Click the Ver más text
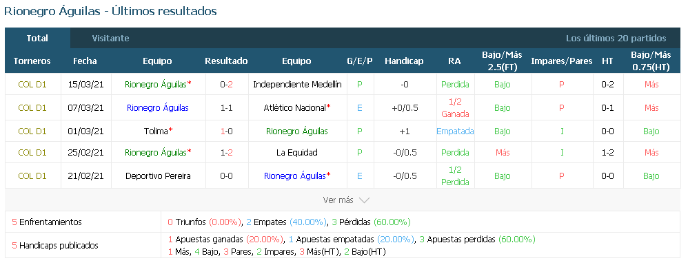The image size is (688, 265). (338, 200)
